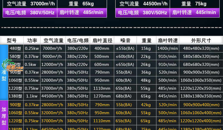223x130 pixels.
Task: Select the 型号 column header
Action: [12, 41]
